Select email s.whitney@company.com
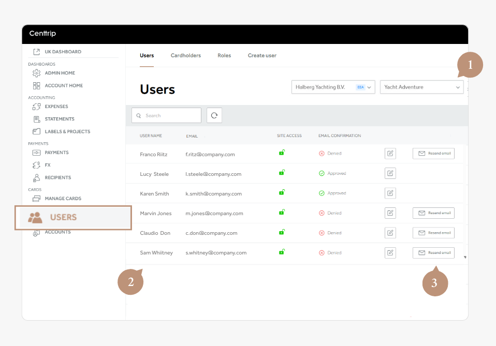This screenshot has height=346, width=496. [216, 253]
